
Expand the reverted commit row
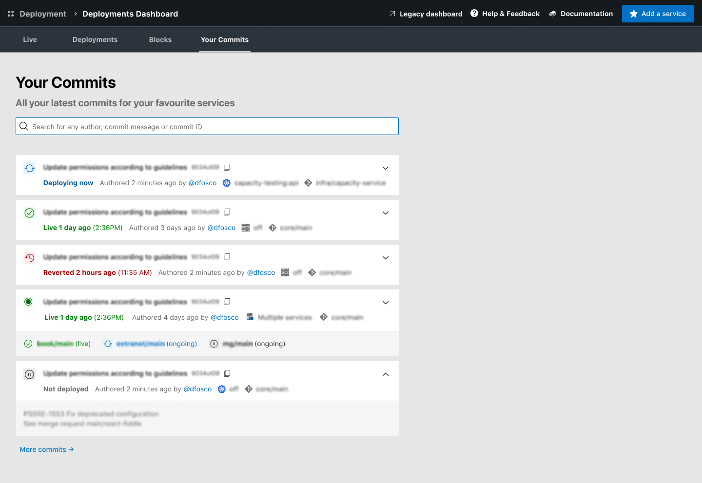(x=386, y=257)
